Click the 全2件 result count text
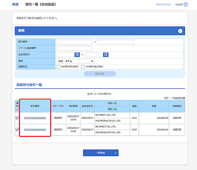197x170 pixels. pos(99,94)
